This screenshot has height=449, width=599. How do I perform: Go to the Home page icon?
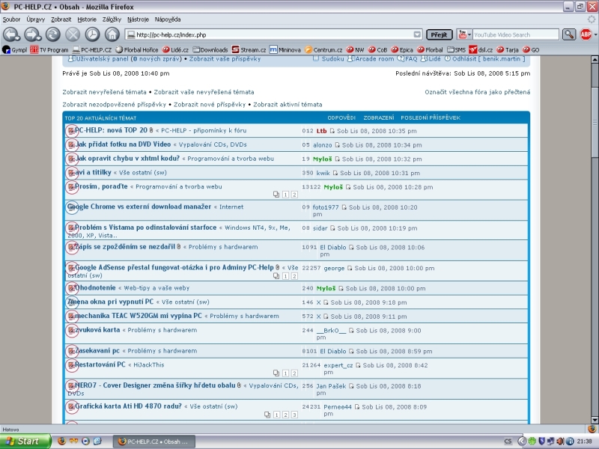pyautogui.click(x=112, y=34)
